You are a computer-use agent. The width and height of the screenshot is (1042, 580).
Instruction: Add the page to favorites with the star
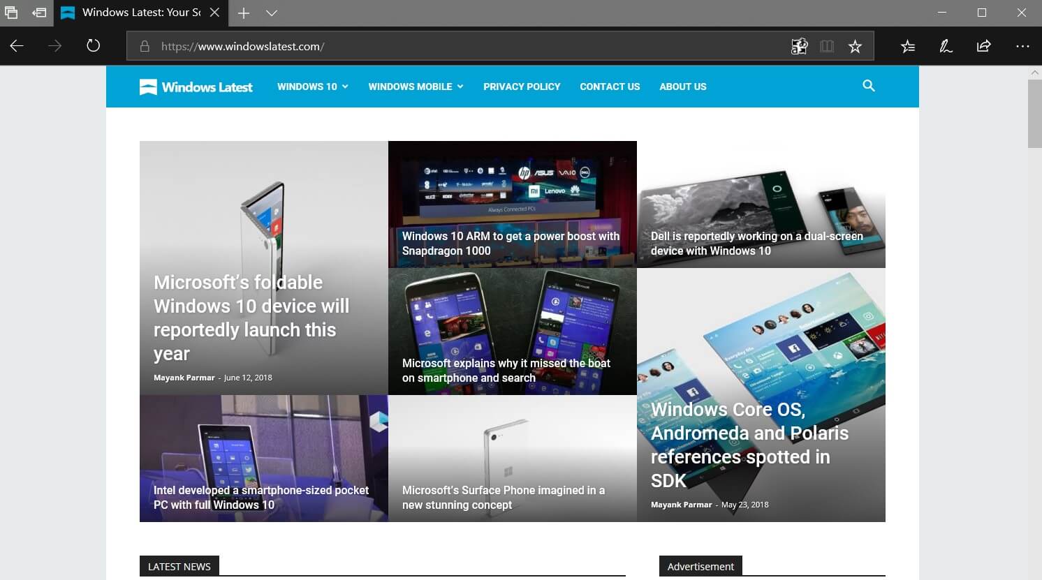[x=855, y=46]
